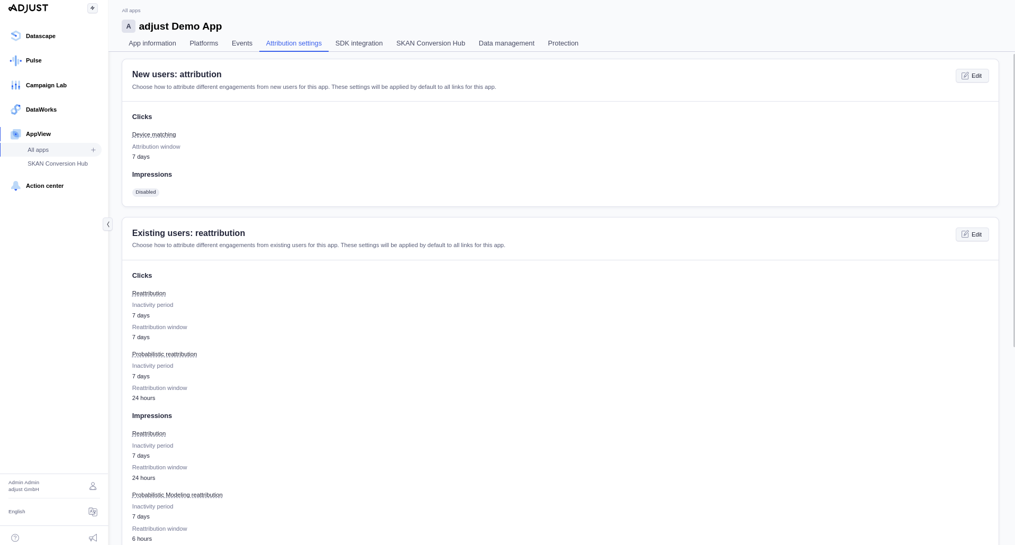
Task: Edit New users attribution settings
Action: tap(972, 76)
